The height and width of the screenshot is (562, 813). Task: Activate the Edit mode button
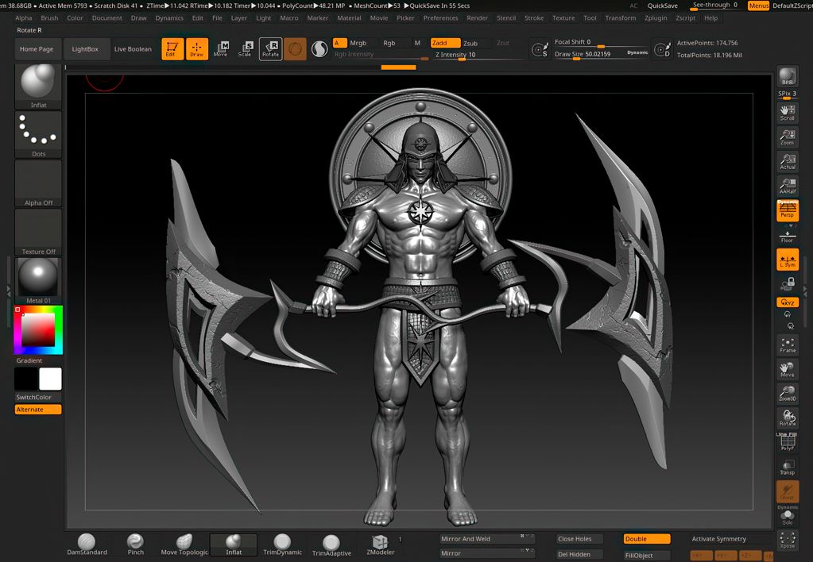172,49
